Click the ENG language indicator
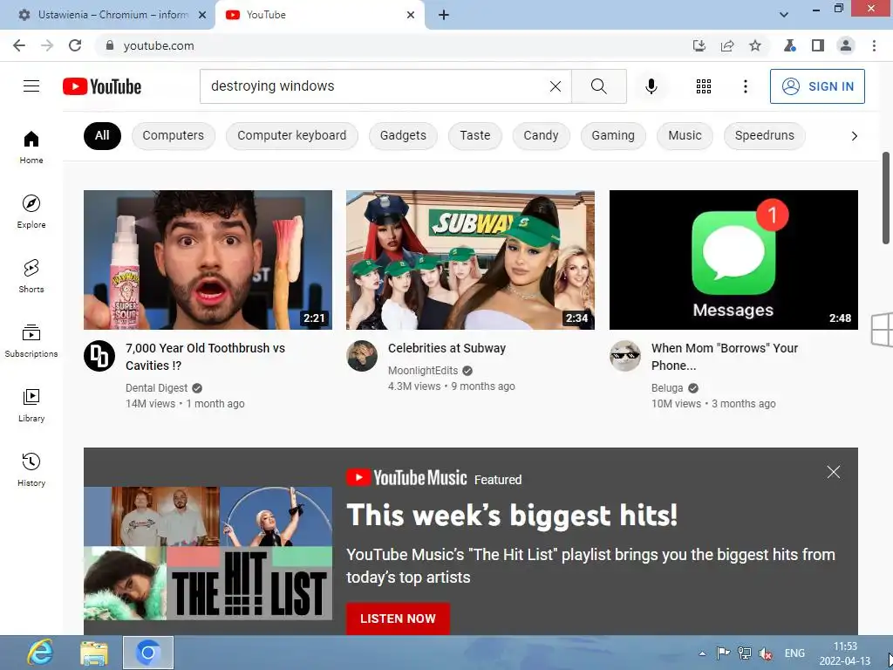 tap(794, 653)
